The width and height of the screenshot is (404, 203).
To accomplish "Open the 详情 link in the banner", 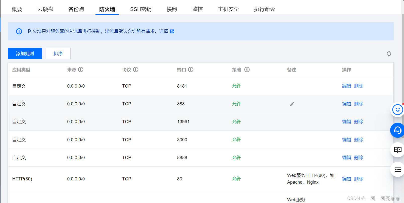I will (164, 31).
